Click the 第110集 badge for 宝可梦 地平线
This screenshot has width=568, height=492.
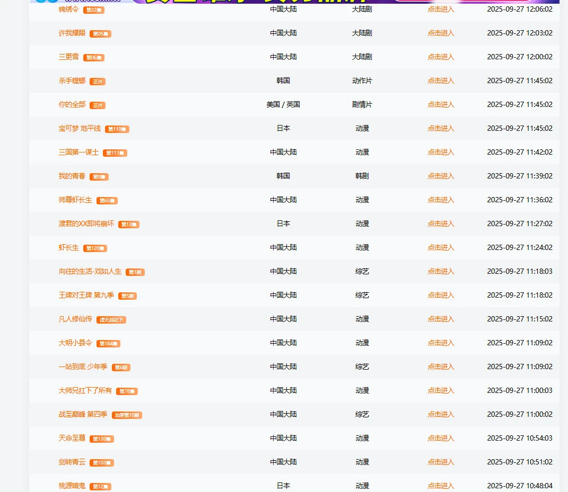point(117,129)
